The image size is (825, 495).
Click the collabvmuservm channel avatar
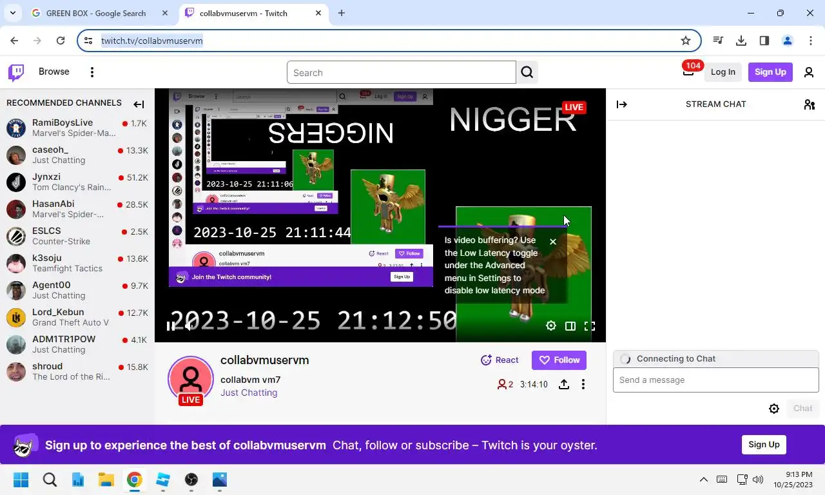(191, 379)
